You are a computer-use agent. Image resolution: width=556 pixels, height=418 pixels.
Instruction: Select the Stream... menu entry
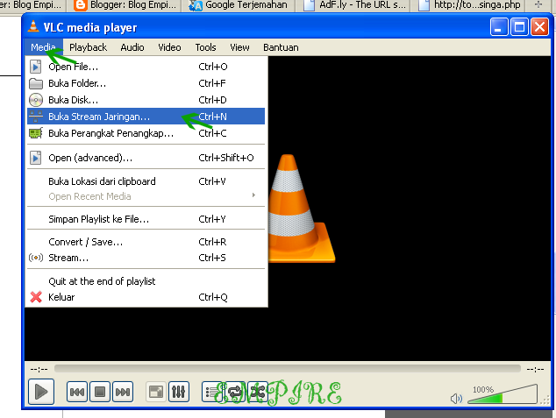(x=146, y=258)
